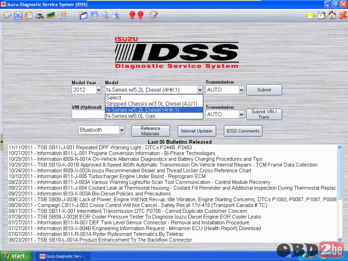Click the Isuzu Diagnostic Serv... taskbar button
Screen dimensions: 348x261
[x=63, y=256]
